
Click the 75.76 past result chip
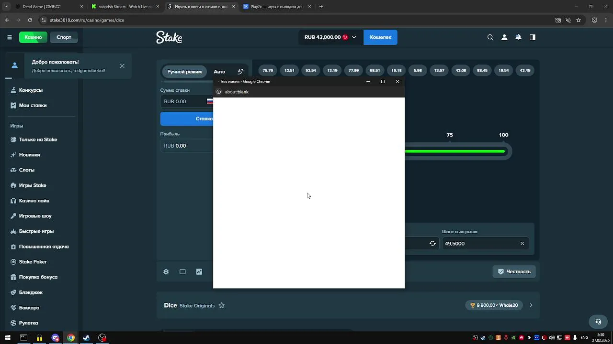click(268, 70)
